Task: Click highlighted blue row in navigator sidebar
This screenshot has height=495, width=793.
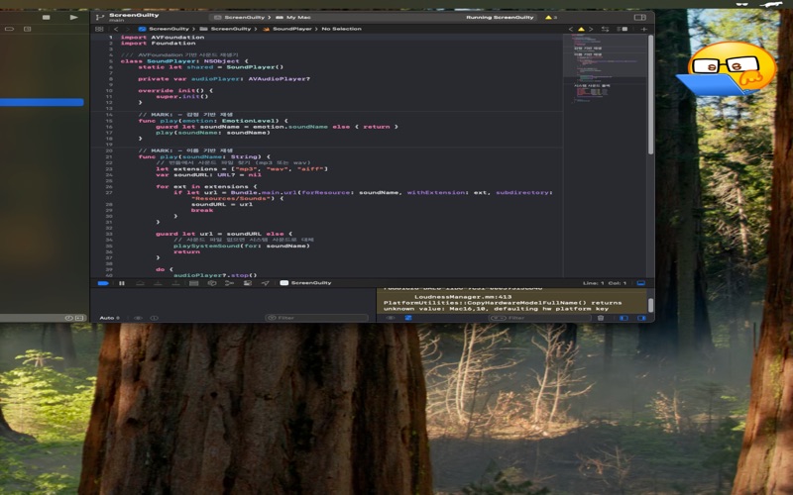Action: 42,103
